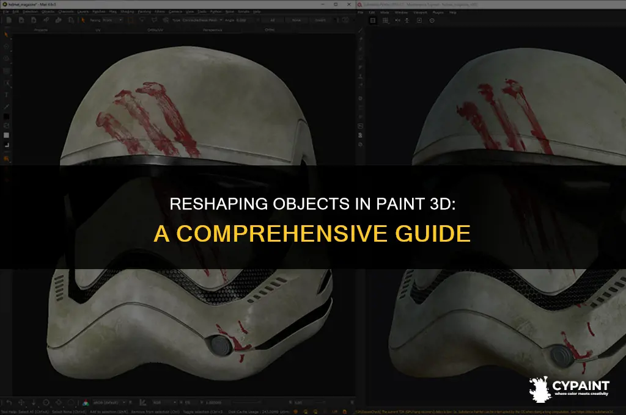The width and height of the screenshot is (626, 415).
Task: Open the File menu in Mari window
Action: tap(6, 12)
